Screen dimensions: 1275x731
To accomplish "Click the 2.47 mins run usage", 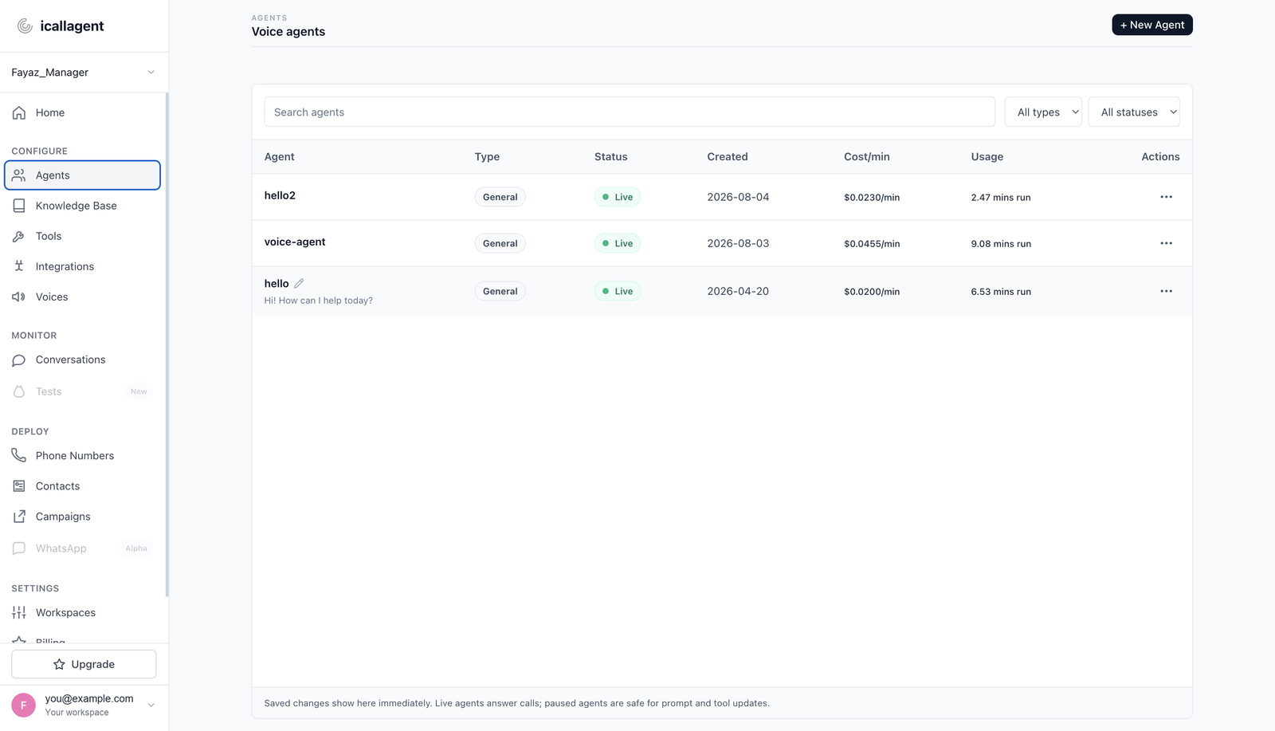I will (1001, 198).
